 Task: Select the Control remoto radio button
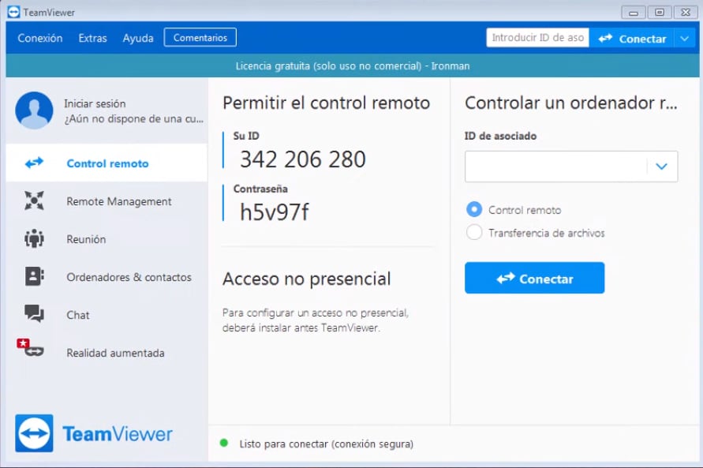tap(474, 210)
